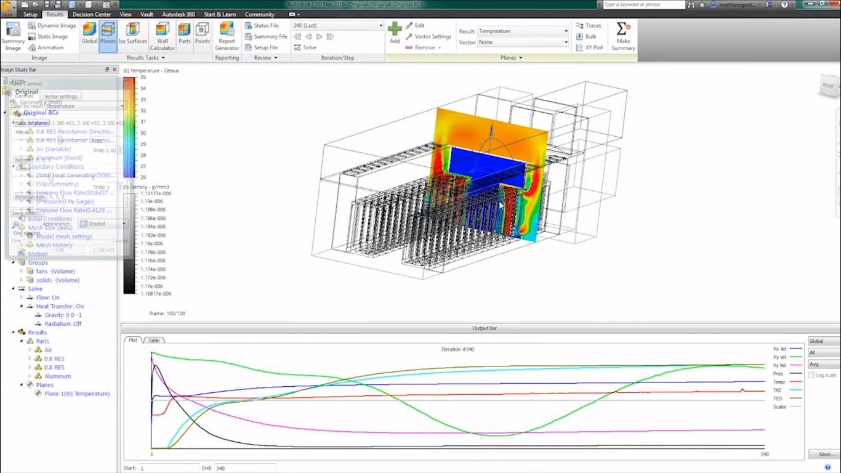
Task: Open the Autodesk 360 ribbon tab
Action: (178, 14)
